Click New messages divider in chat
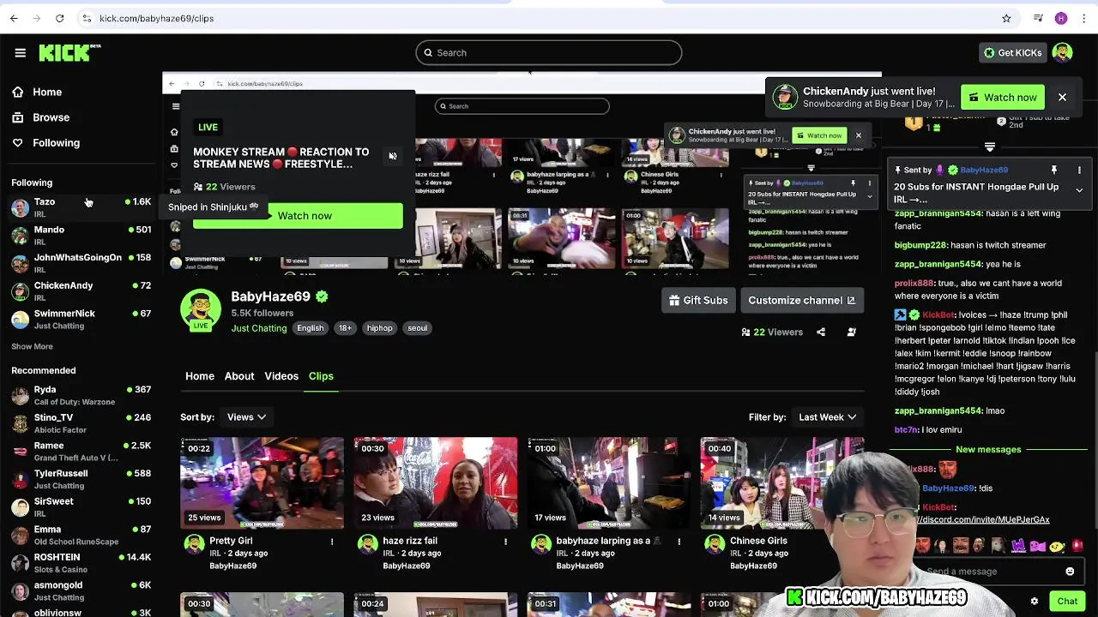 (x=988, y=450)
